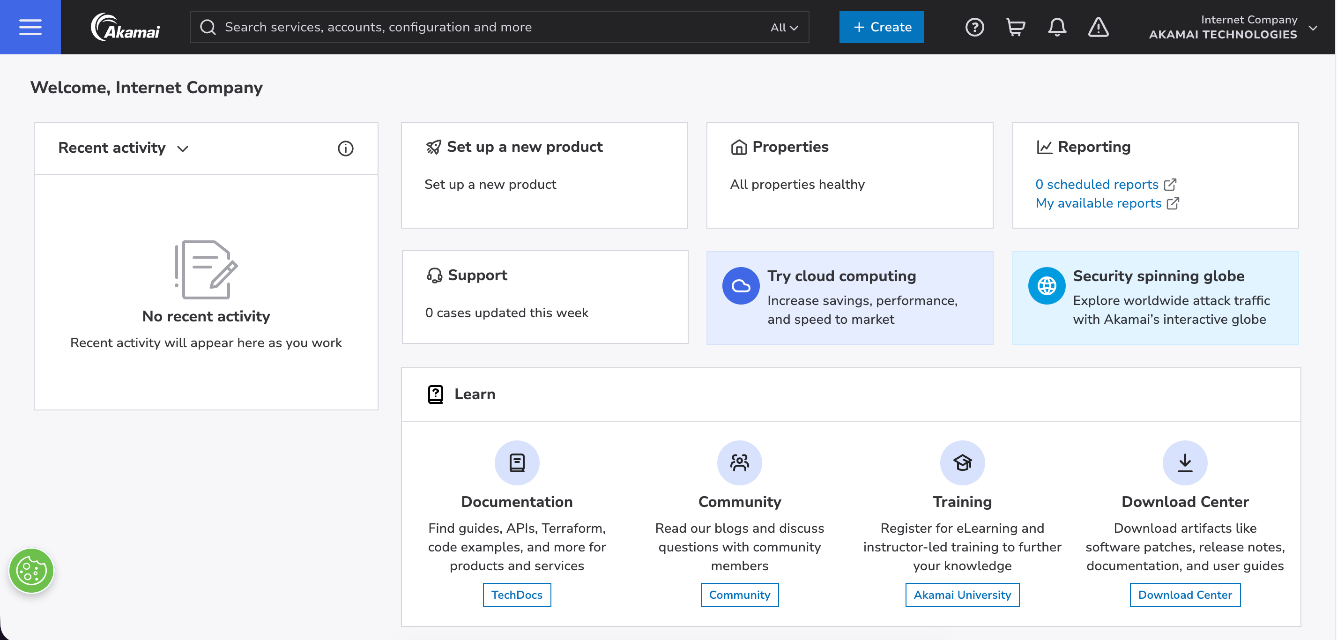Click 'Welcome, Internet Company' heading
Viewport: 1337px width, 640px height.
click(146, 88)
